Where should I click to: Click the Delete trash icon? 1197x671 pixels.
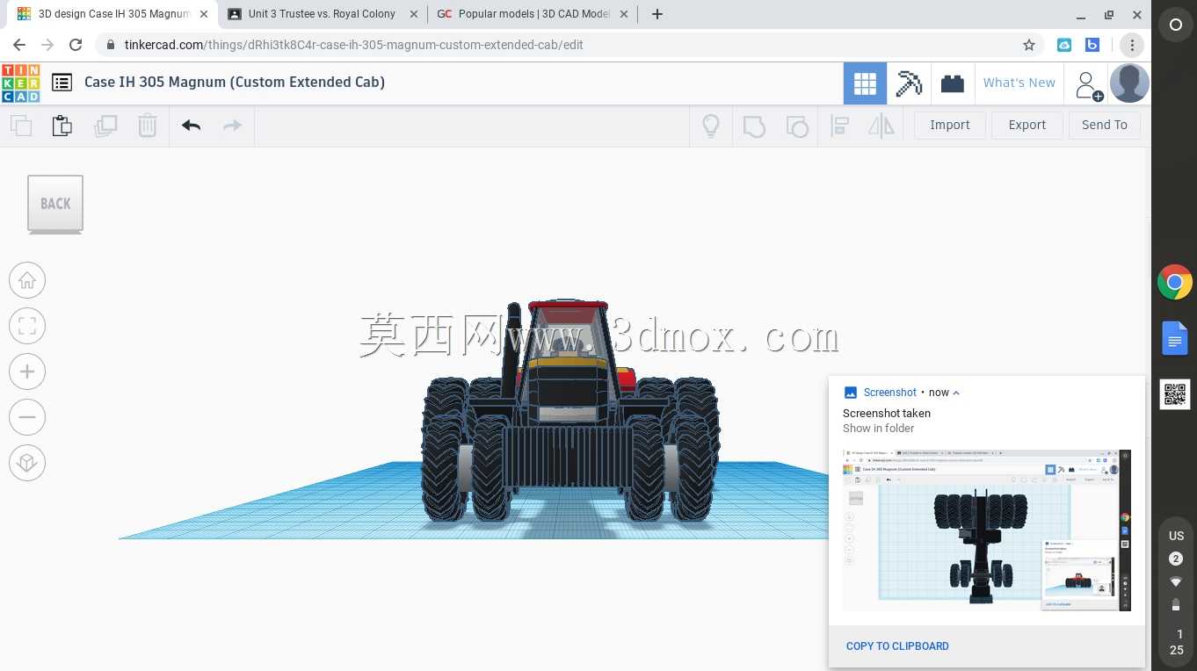coord(148,126)
